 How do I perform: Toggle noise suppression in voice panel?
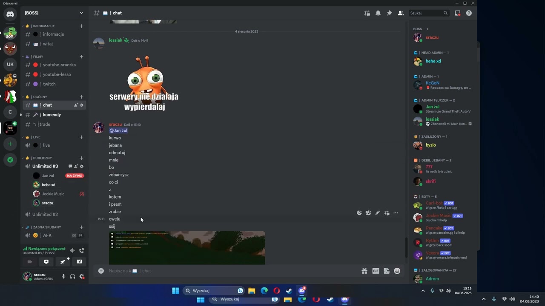coord(72,251)
